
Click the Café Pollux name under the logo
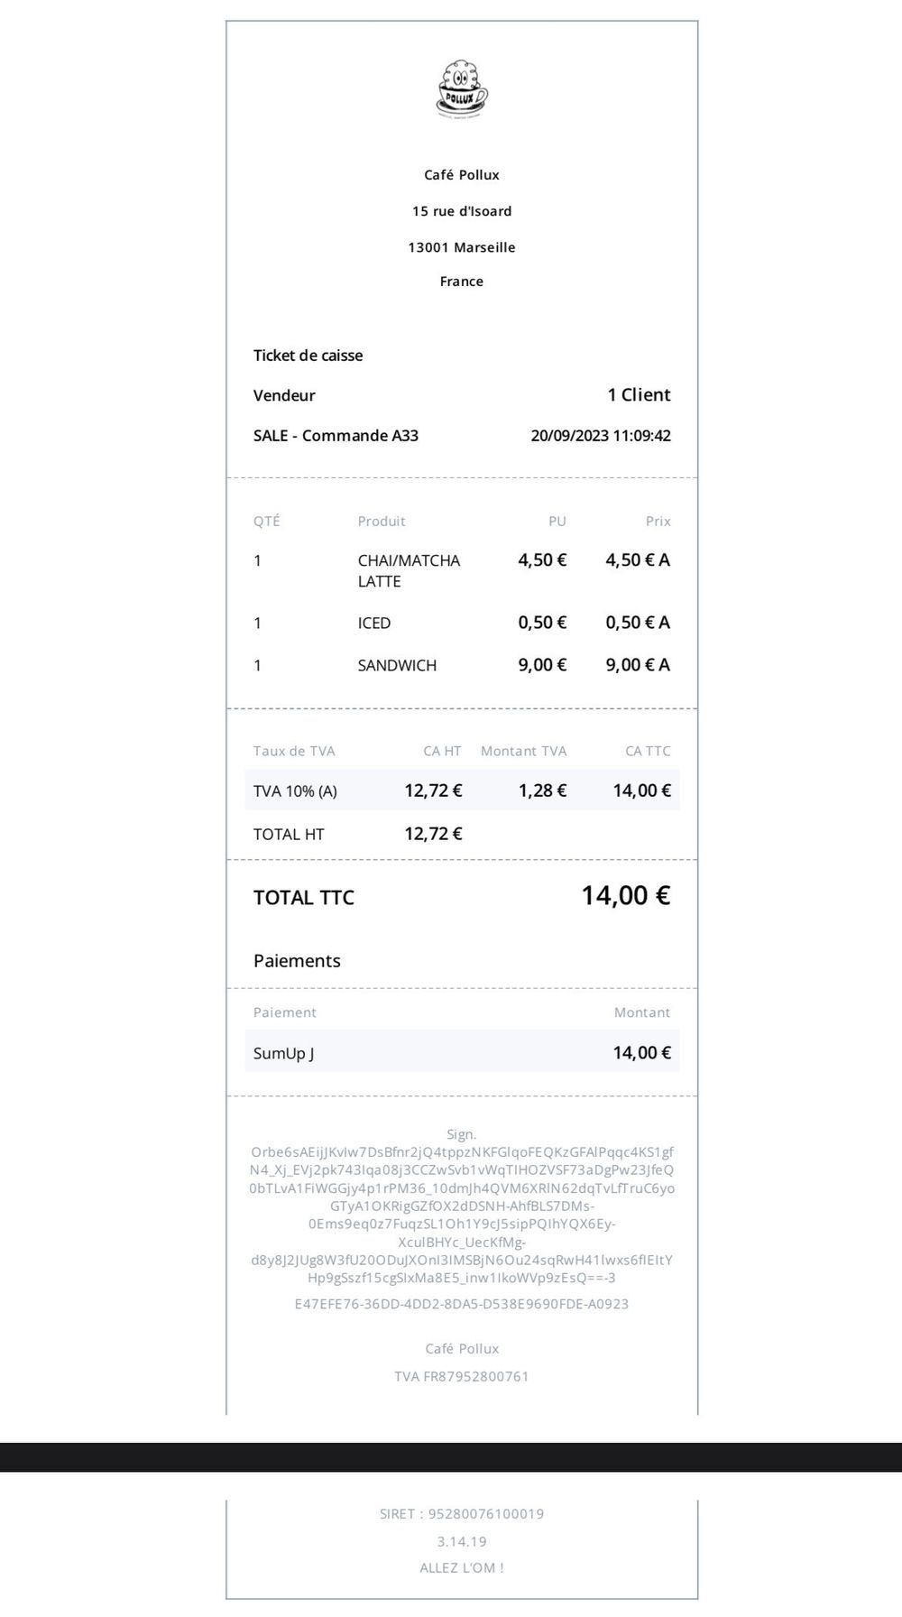tap(461, 175)
